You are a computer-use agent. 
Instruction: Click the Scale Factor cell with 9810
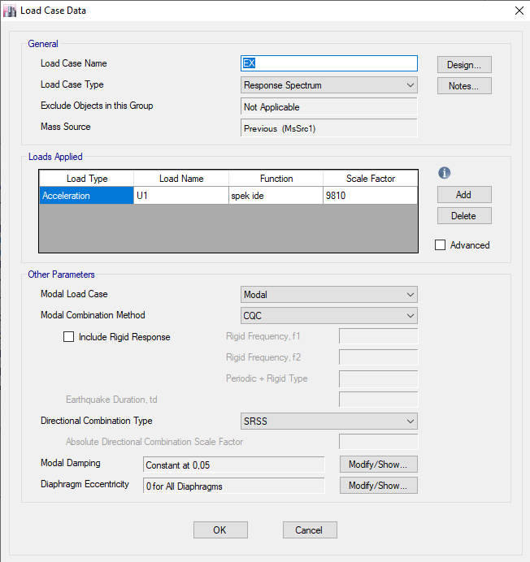370,196
